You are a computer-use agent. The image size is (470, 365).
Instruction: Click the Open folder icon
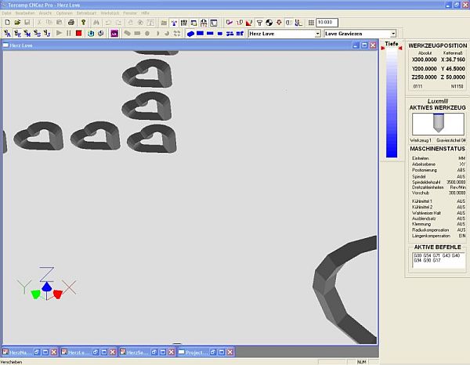(x=16, y=23)
